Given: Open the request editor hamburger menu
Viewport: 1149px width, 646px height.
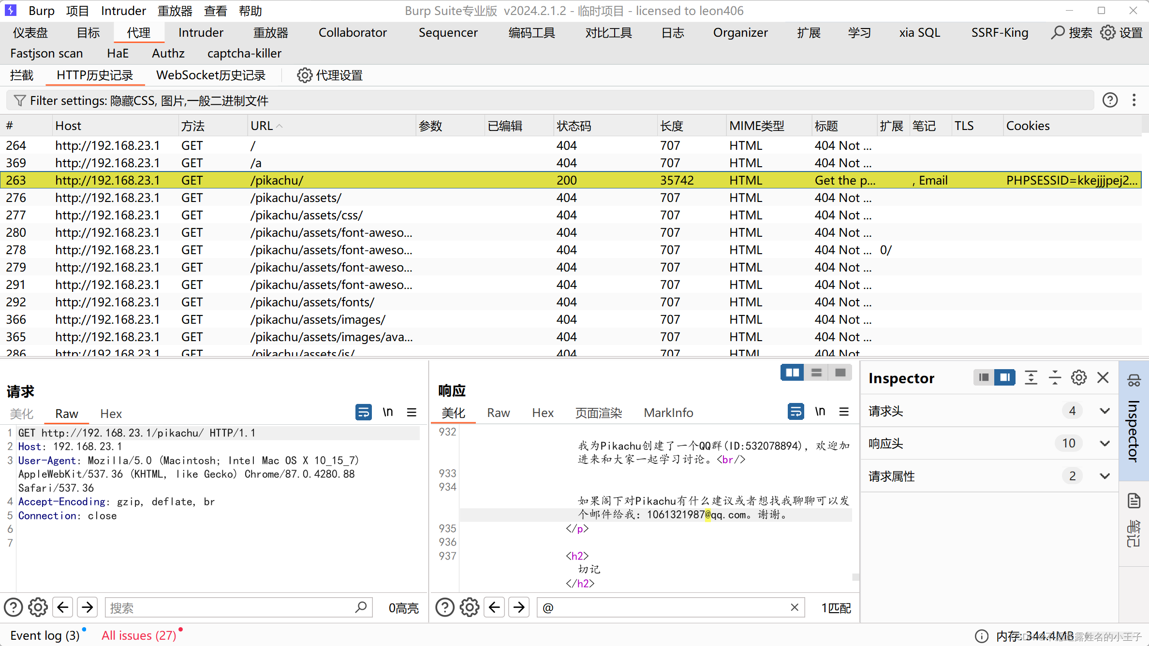Looking at the screenshot, I should [x=412, y=412].
